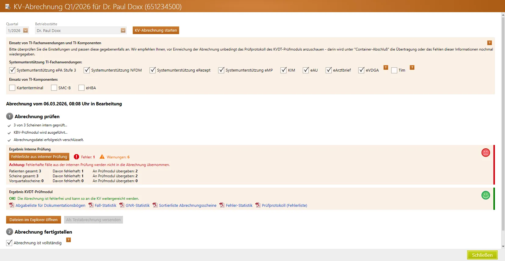Enable the Kartenterminal checkbox
This screenshot has width=505, height=261.
[12, 88]
